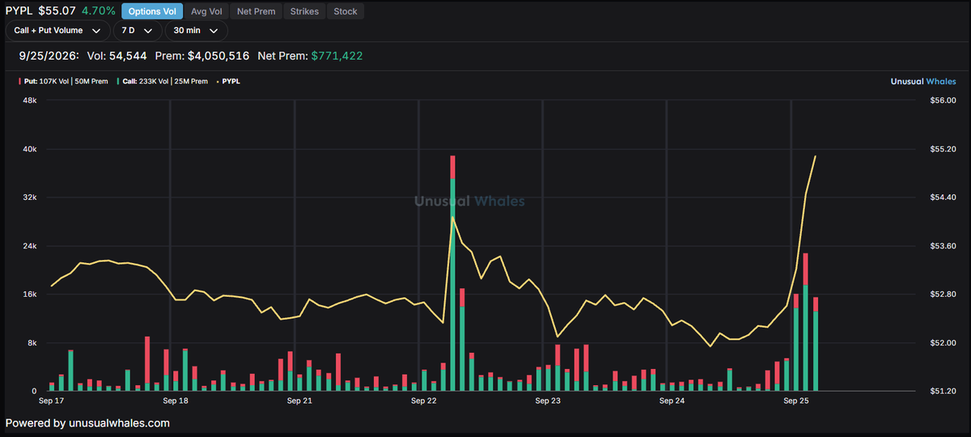This screenshot has width=971, height=437.
Task: Switch to the Strikes tab
Action: tap(304, 11)
